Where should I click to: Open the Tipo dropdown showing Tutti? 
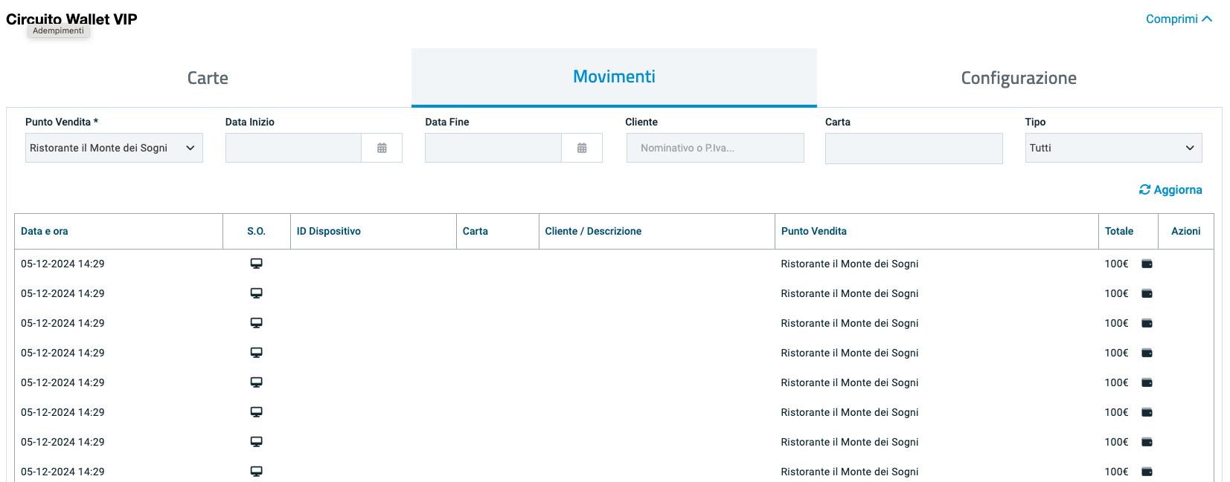tap(1113, 148)
